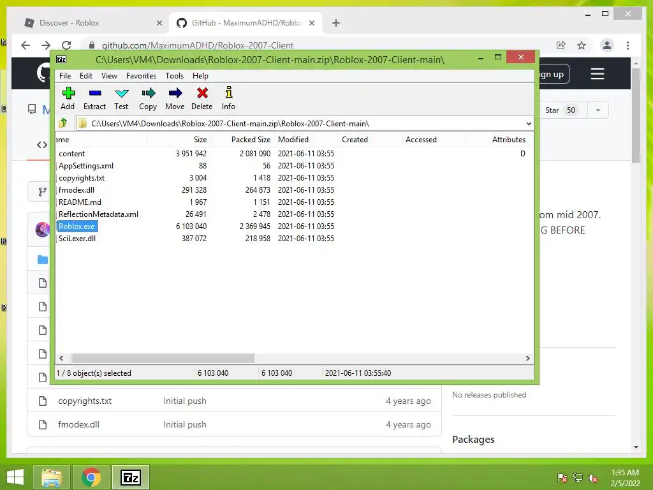Click the Add toolbar icon in 7-Zip
Image resolution: width=653 pixels, height=490 pixels.
pos(68,98)
